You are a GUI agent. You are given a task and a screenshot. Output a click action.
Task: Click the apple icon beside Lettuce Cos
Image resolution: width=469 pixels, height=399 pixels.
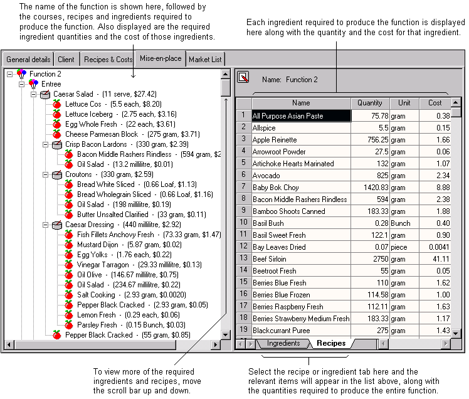pos(57,104)
